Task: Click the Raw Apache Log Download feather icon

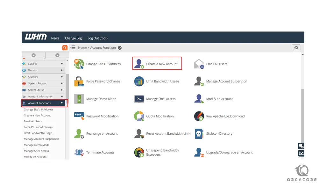Action: click(199, 116)
